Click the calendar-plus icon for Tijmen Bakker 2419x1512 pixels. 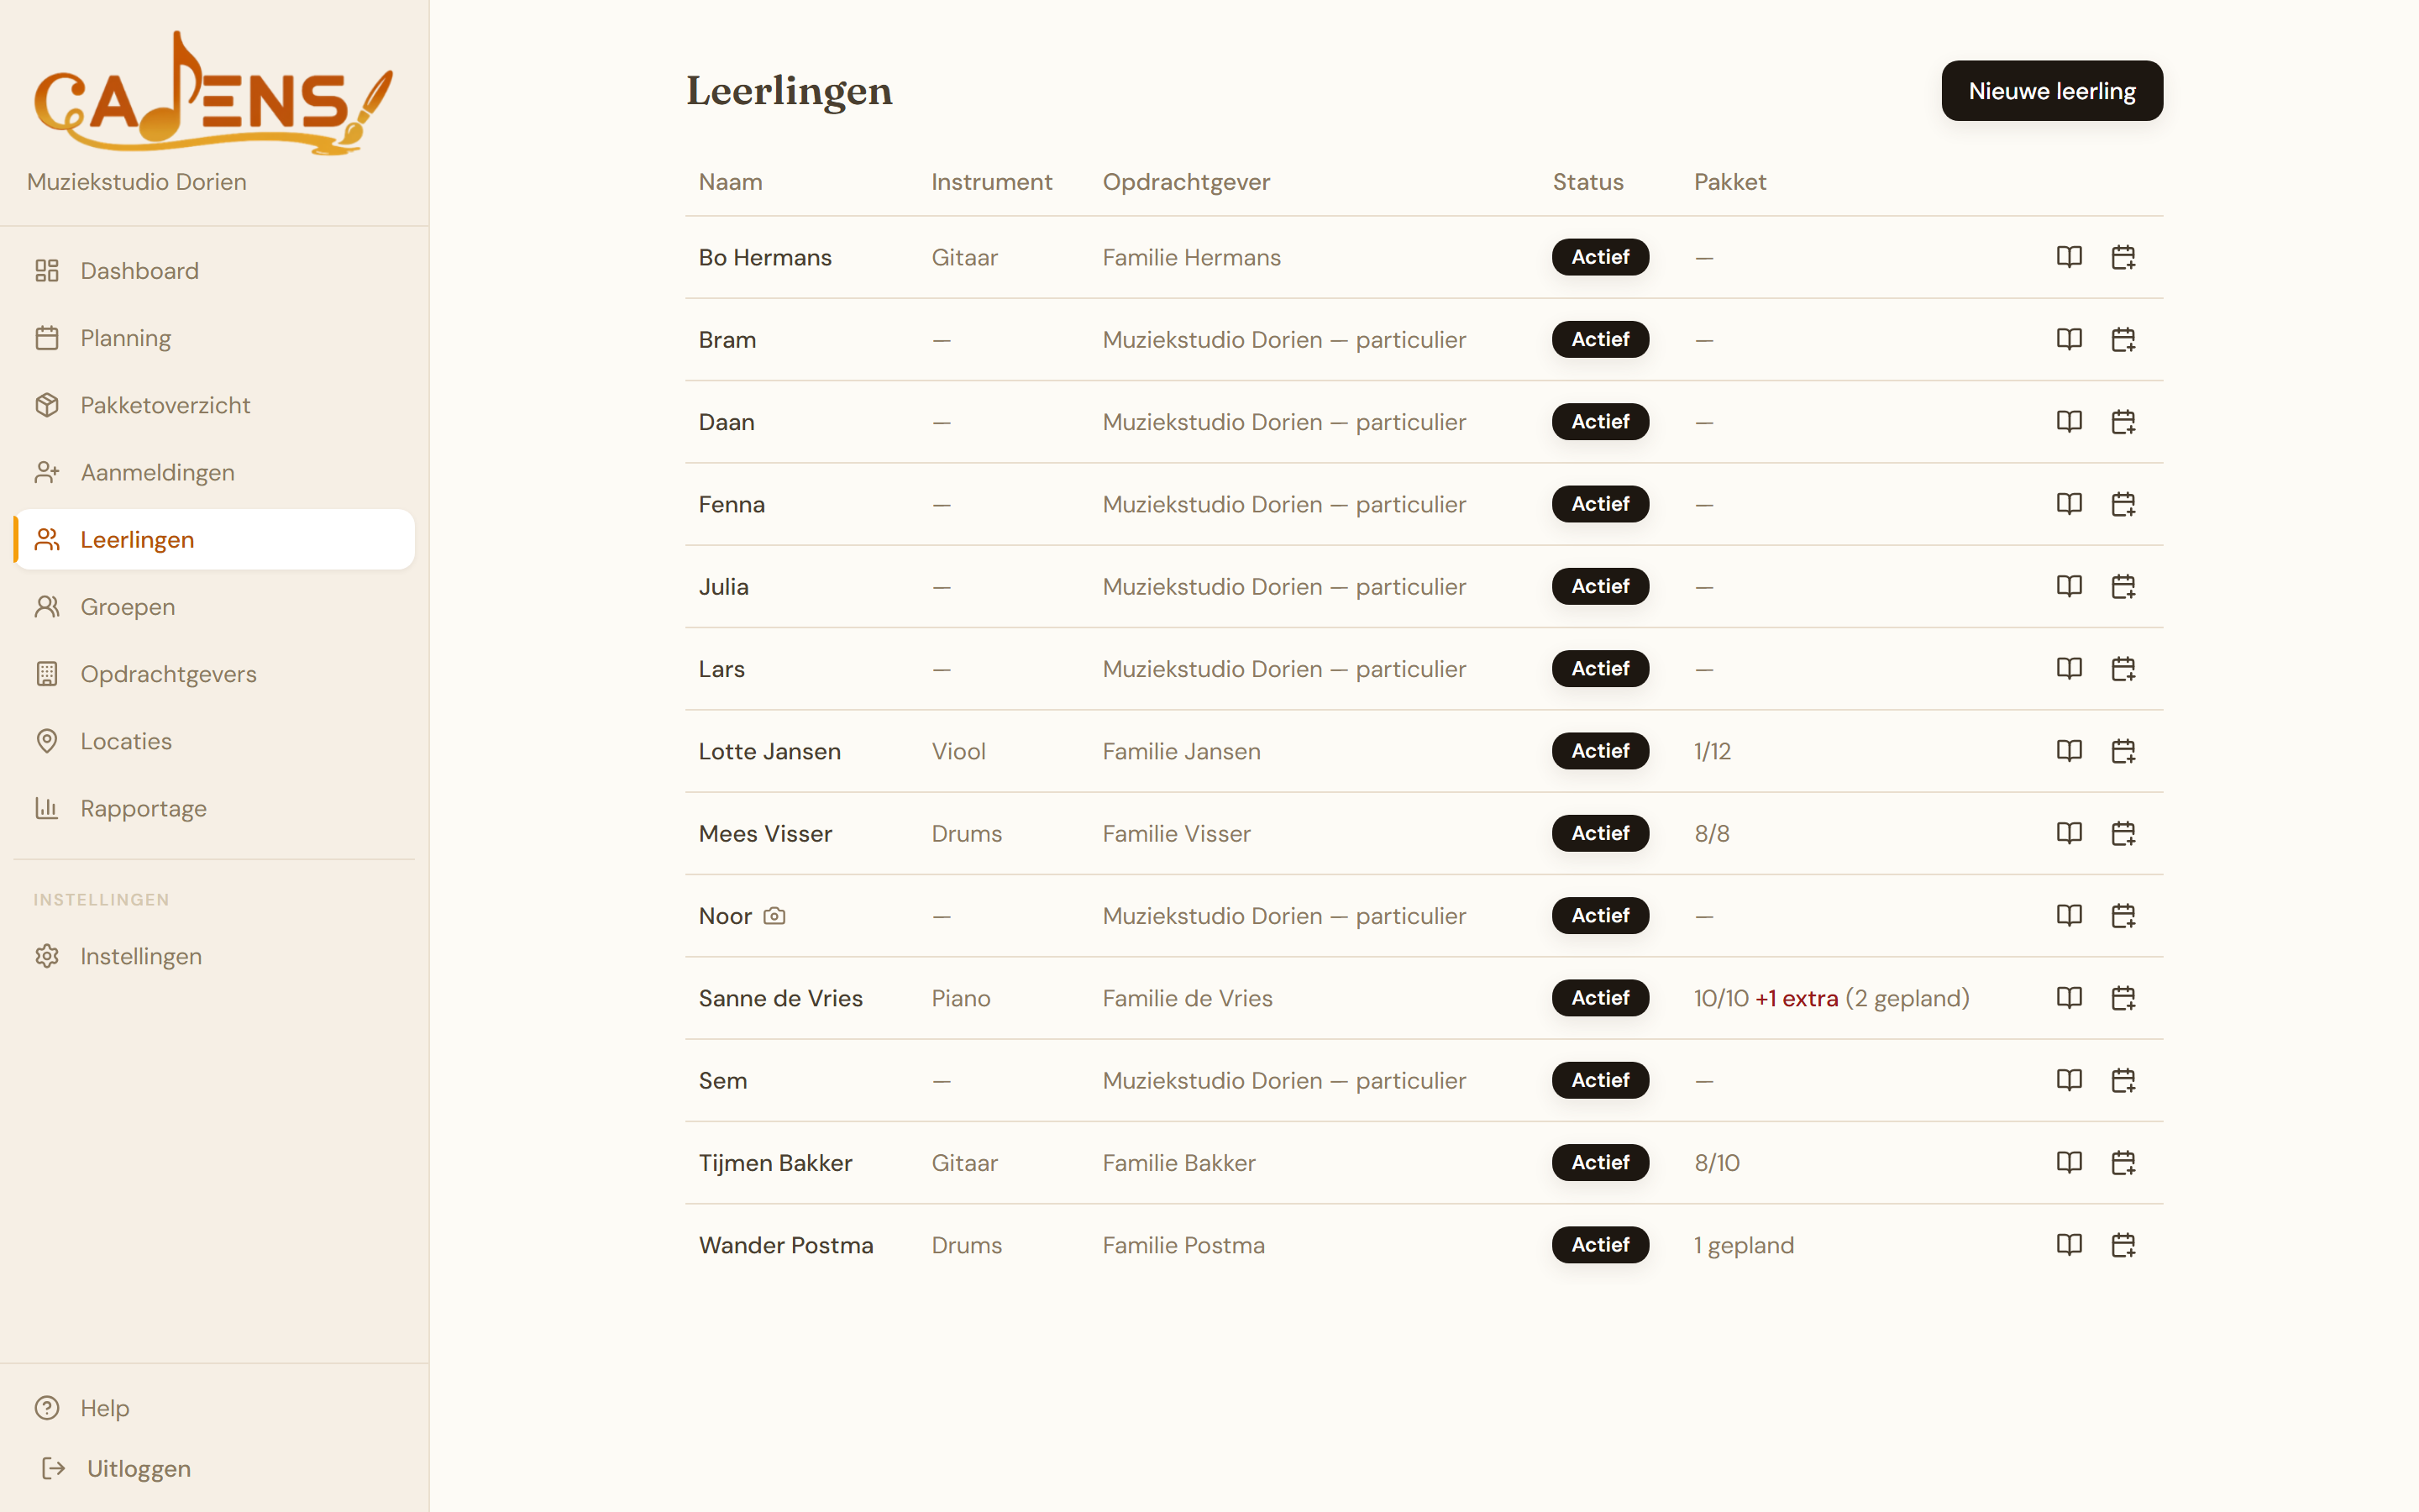(2123, 1163)
